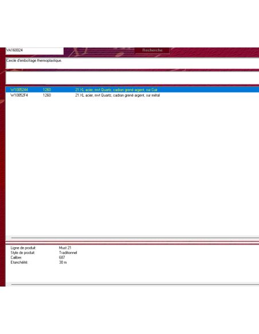Click the 'Etanchéité:' label
The height and width of the screenshot is (334, 259).
(x=19, y=263)
